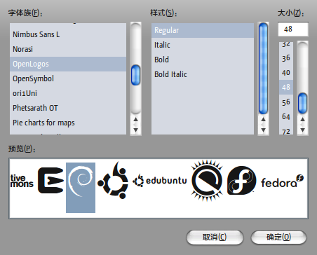Image resolution: width=317 pixels, height=255 pixels.
Task: Click the 取消 cancel button
Action: click(x=215, y=237)
